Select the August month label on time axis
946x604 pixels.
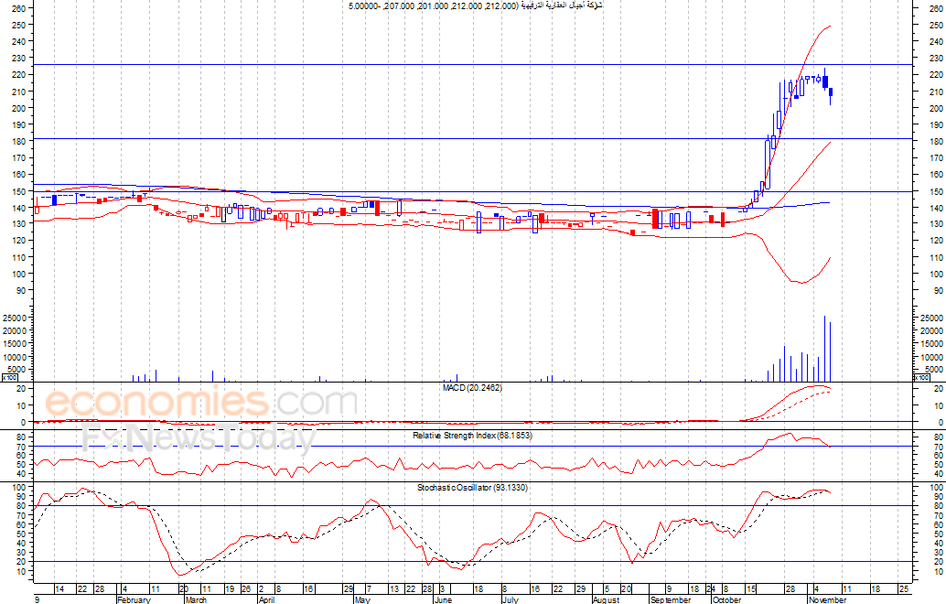point(606,599)
